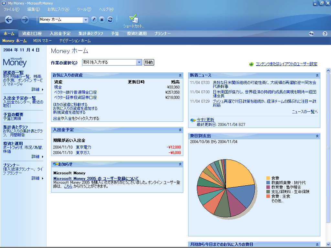Viewport: 331px width, 248px height.
Task: Open the お気に入り menu
Action: pyautogui.click(x=58, y=9)
